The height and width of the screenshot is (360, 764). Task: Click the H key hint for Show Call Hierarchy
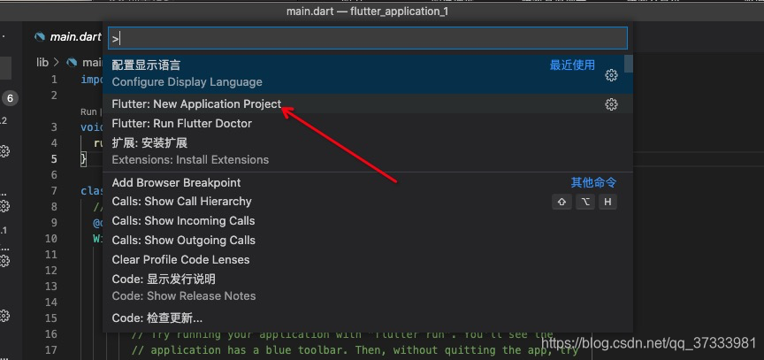coord(607,202)
